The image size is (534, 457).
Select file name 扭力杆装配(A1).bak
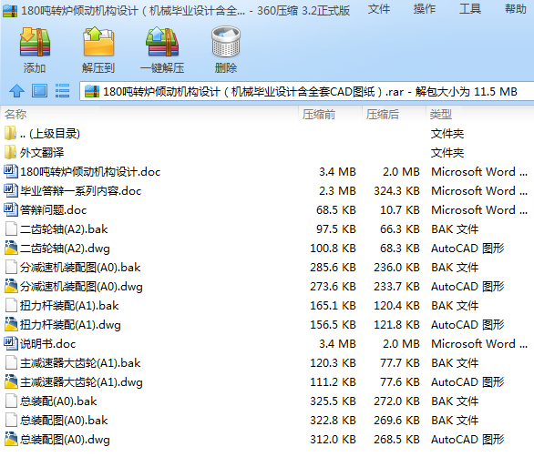[x=69, y=306]
